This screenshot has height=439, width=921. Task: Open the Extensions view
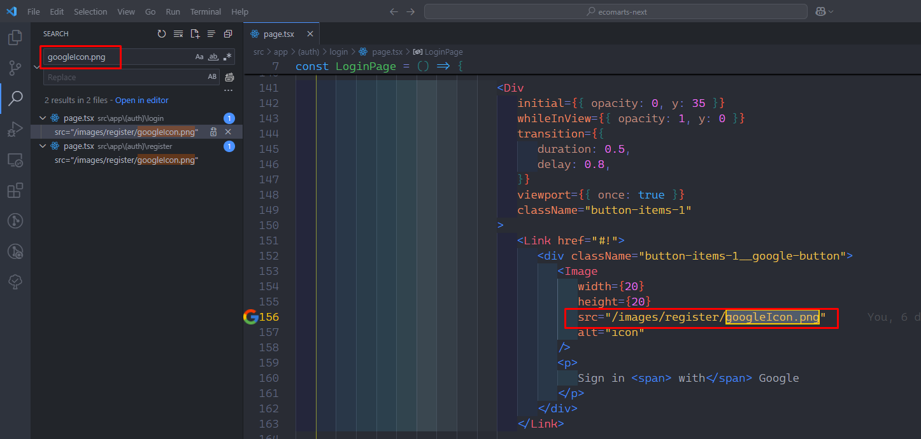coord(15,190)
